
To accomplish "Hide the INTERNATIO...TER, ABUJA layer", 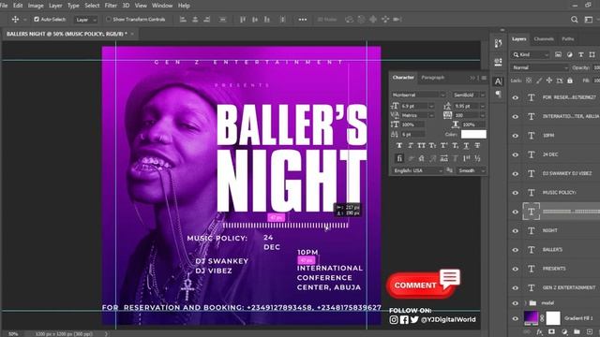I will (515, 116).
